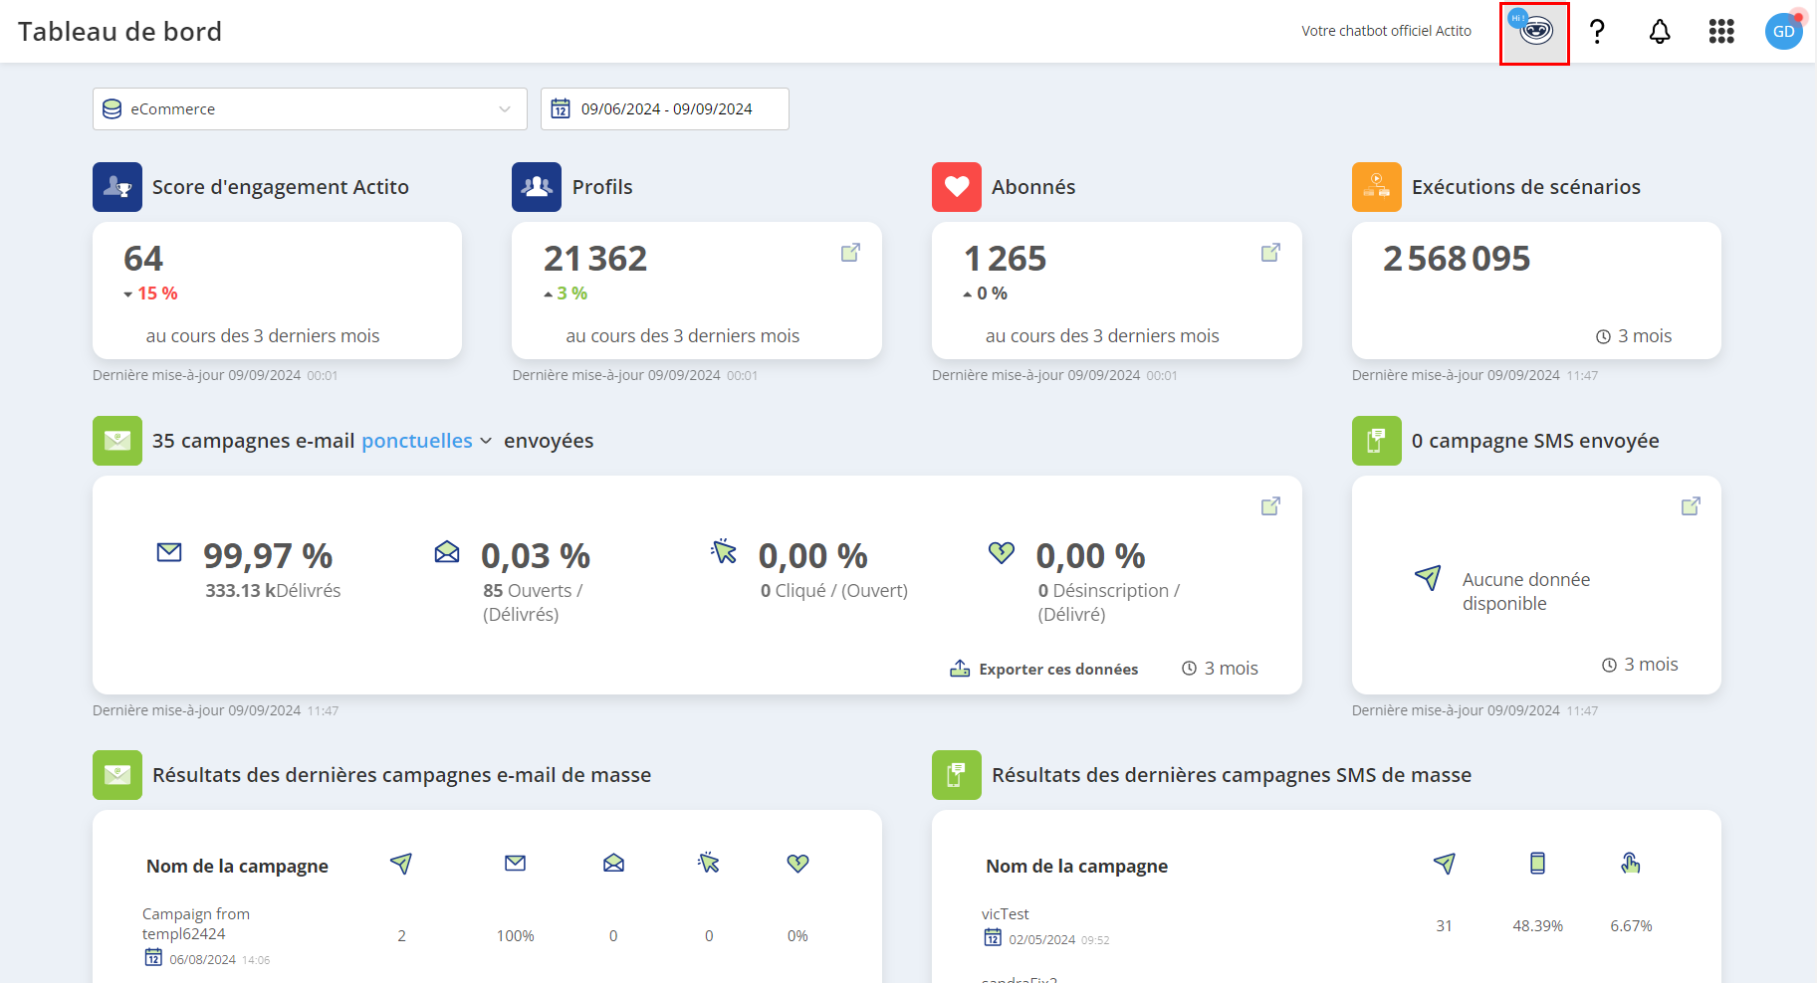This screenshot has width=1817, height=983.
Task: Click 'Votre chatbot officiel Actito' label
Action: [x=1386, y=31]
